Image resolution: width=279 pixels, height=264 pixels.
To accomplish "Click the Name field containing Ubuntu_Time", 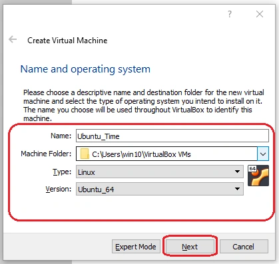I will (172, 136).
